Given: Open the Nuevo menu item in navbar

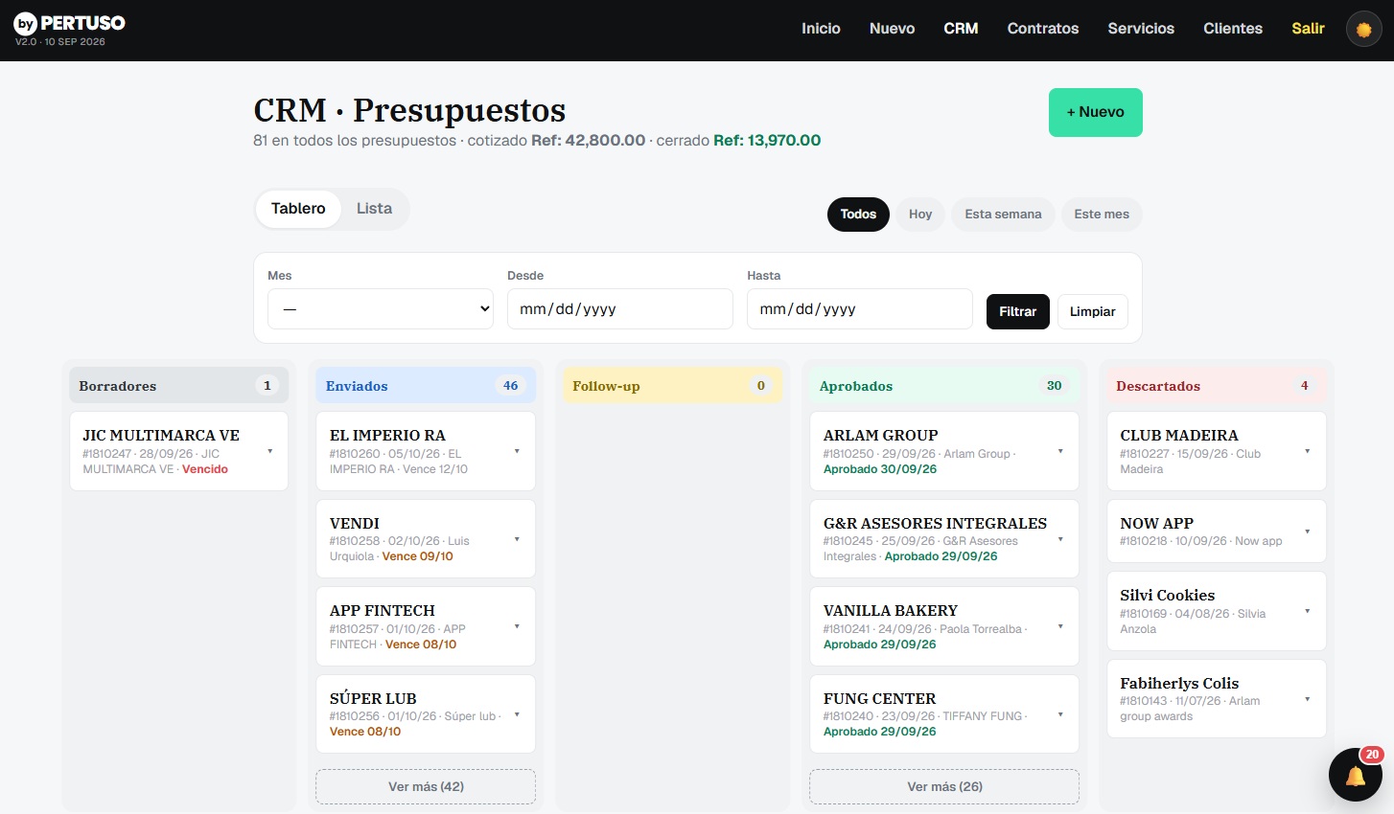Looking at the screenshot, I should [x=892, y=29].
